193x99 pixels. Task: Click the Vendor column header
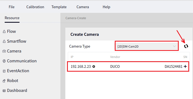[x=115, y=57]
